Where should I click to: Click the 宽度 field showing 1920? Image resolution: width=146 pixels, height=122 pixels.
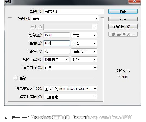click(x=57, y=35)
